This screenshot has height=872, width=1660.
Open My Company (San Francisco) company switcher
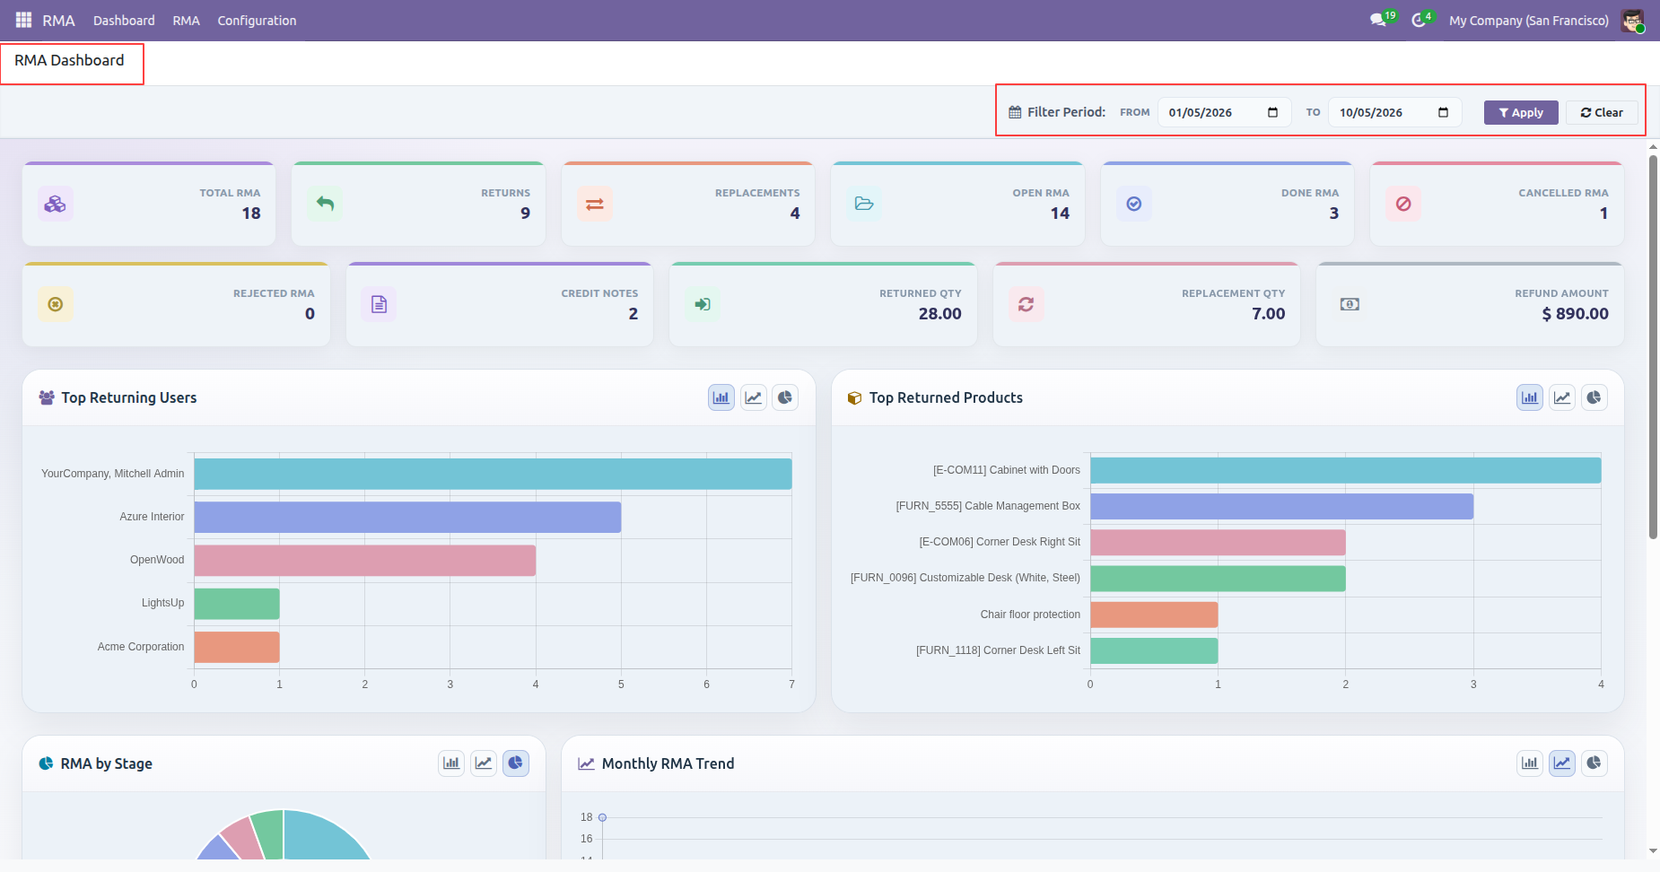[x=1529, y=20]
